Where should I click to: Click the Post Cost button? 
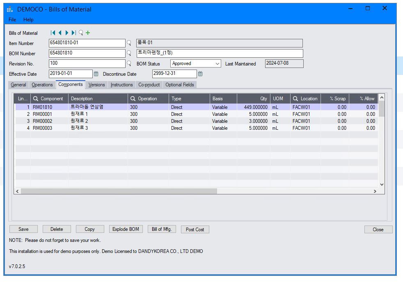point(195,230)
